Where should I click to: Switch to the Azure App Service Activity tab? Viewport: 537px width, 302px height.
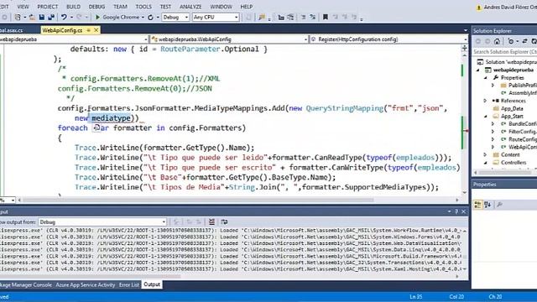[86, 285]
